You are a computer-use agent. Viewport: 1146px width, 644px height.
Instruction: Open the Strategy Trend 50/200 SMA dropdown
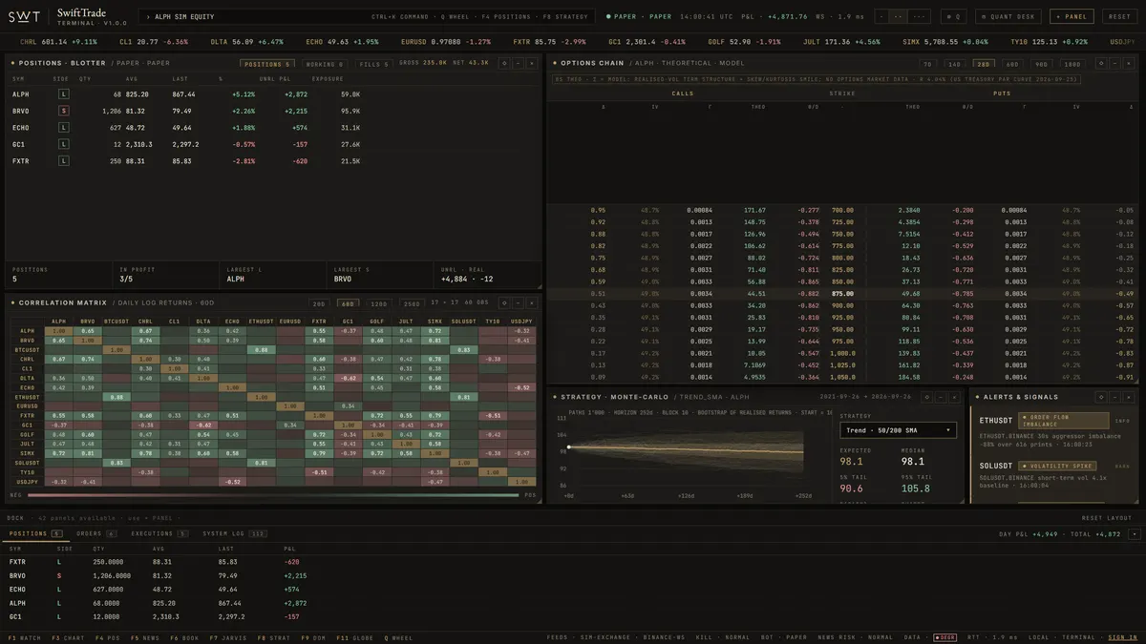point(898,430)
